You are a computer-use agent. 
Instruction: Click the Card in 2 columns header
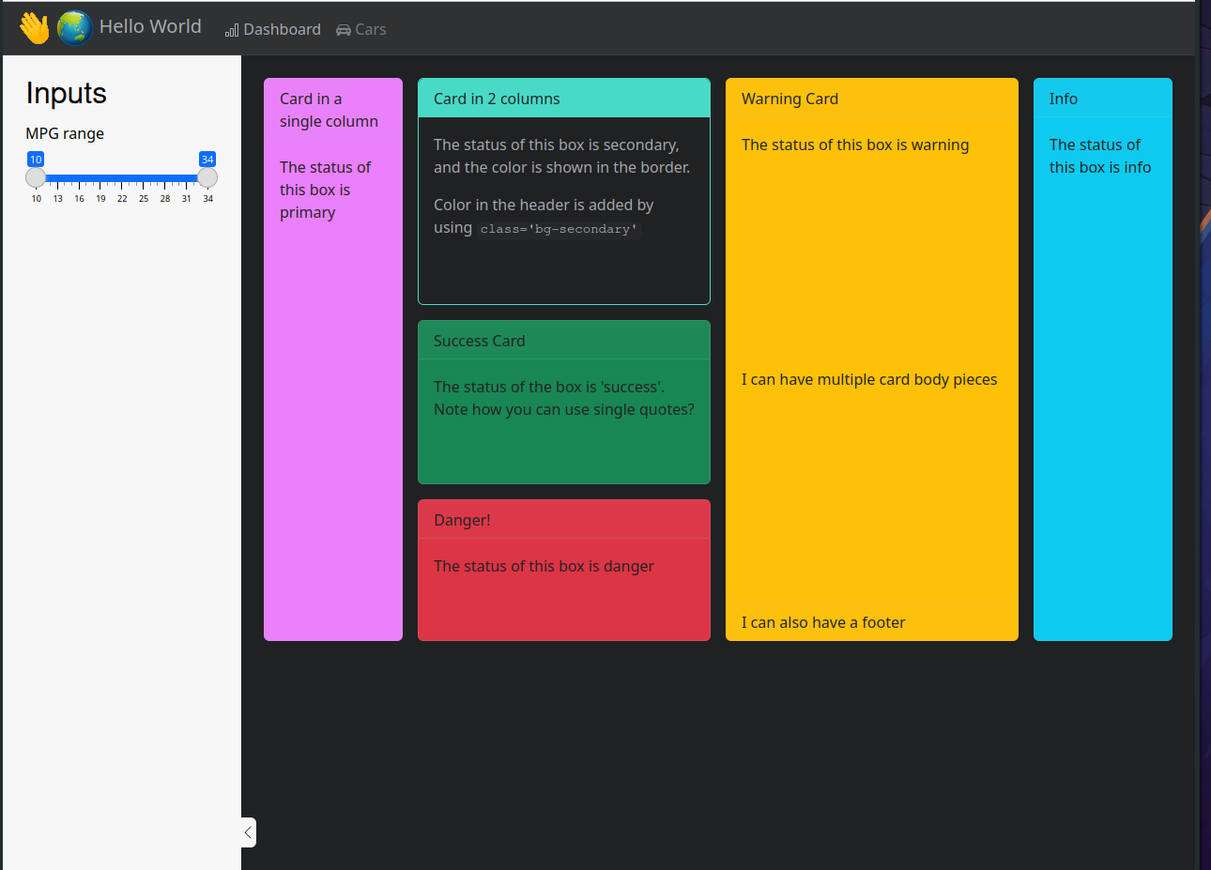click(x=564, y=99)
